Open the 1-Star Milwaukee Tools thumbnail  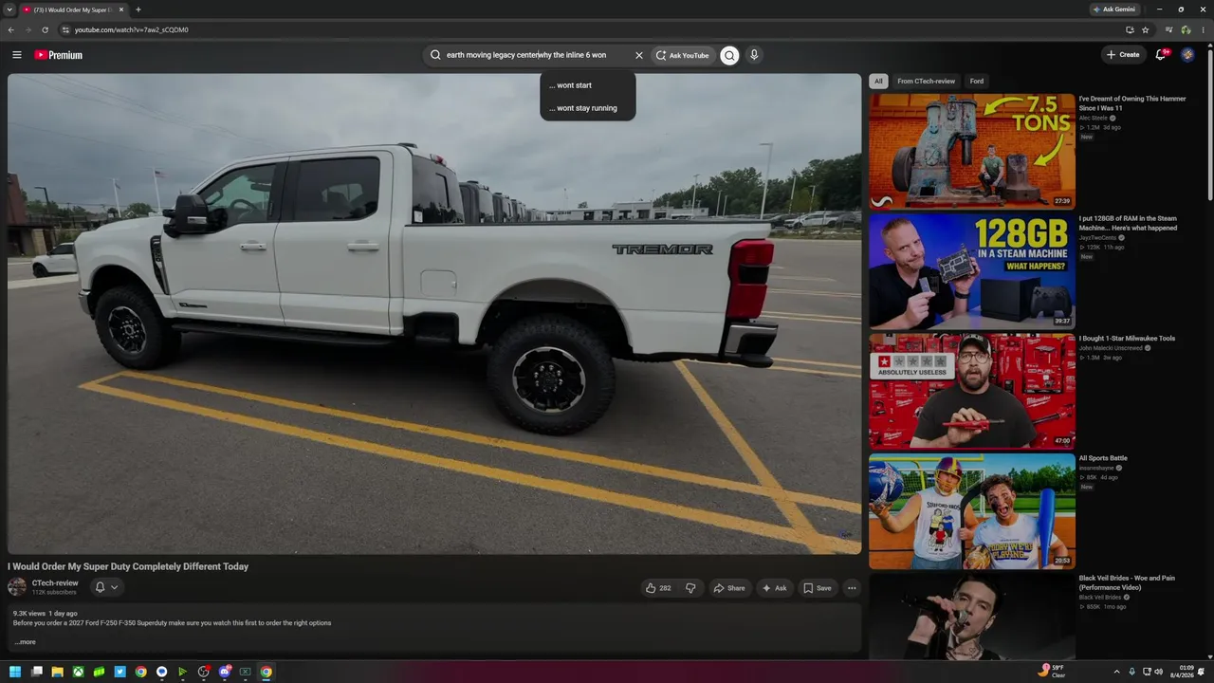tap(972, 391)
